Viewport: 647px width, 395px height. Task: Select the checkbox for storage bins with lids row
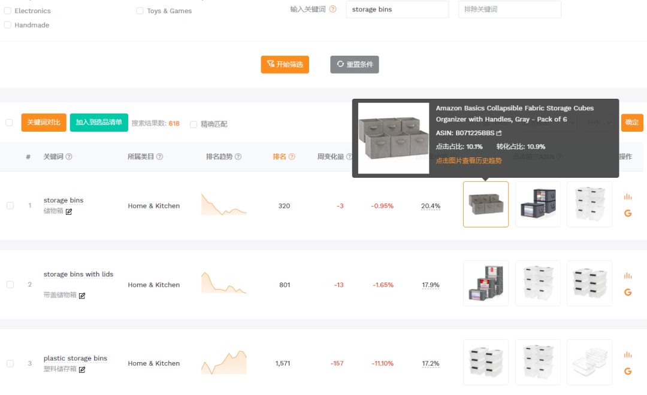10,284
